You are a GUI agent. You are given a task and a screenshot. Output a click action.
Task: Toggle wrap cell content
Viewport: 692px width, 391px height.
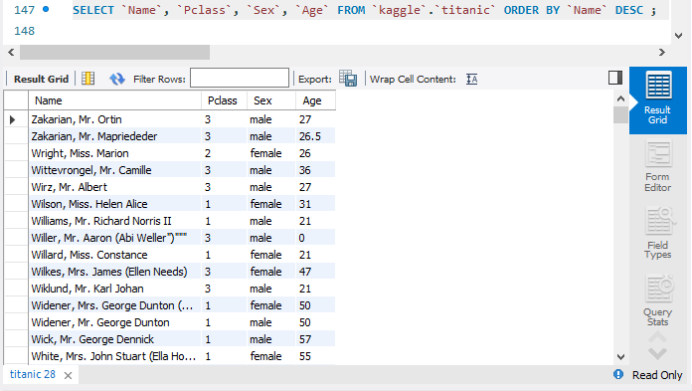[472, 79]
